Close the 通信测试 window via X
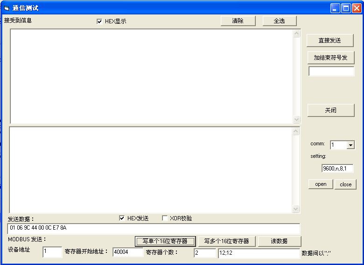This screenshot has height=265, width=364. pos(357,8)
